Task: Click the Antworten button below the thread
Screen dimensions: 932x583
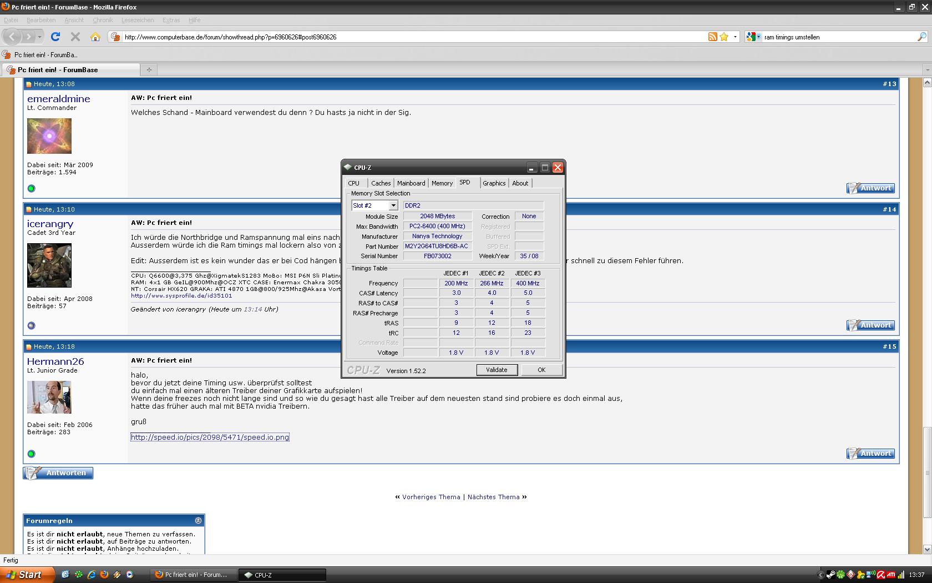Action: (x=58, y=473)
